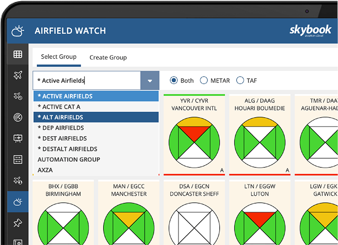This screenshot has height=245, width=338.
Task: Open the Manchester weather dial
Action: coord(129,224)
